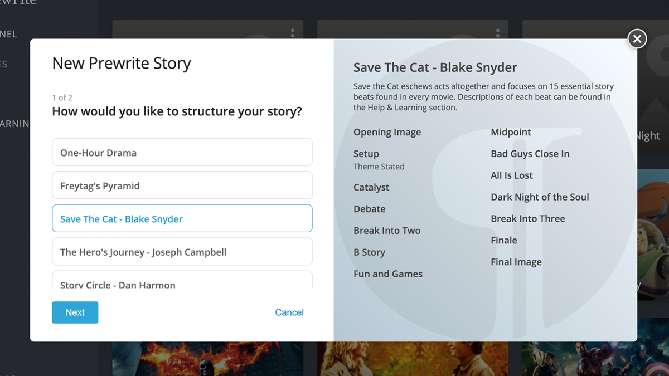This screenshot has height=376, width=669.
Task: Open the animated toy character thumbnail
Action: pyautogui.click(x=653, y=234)
